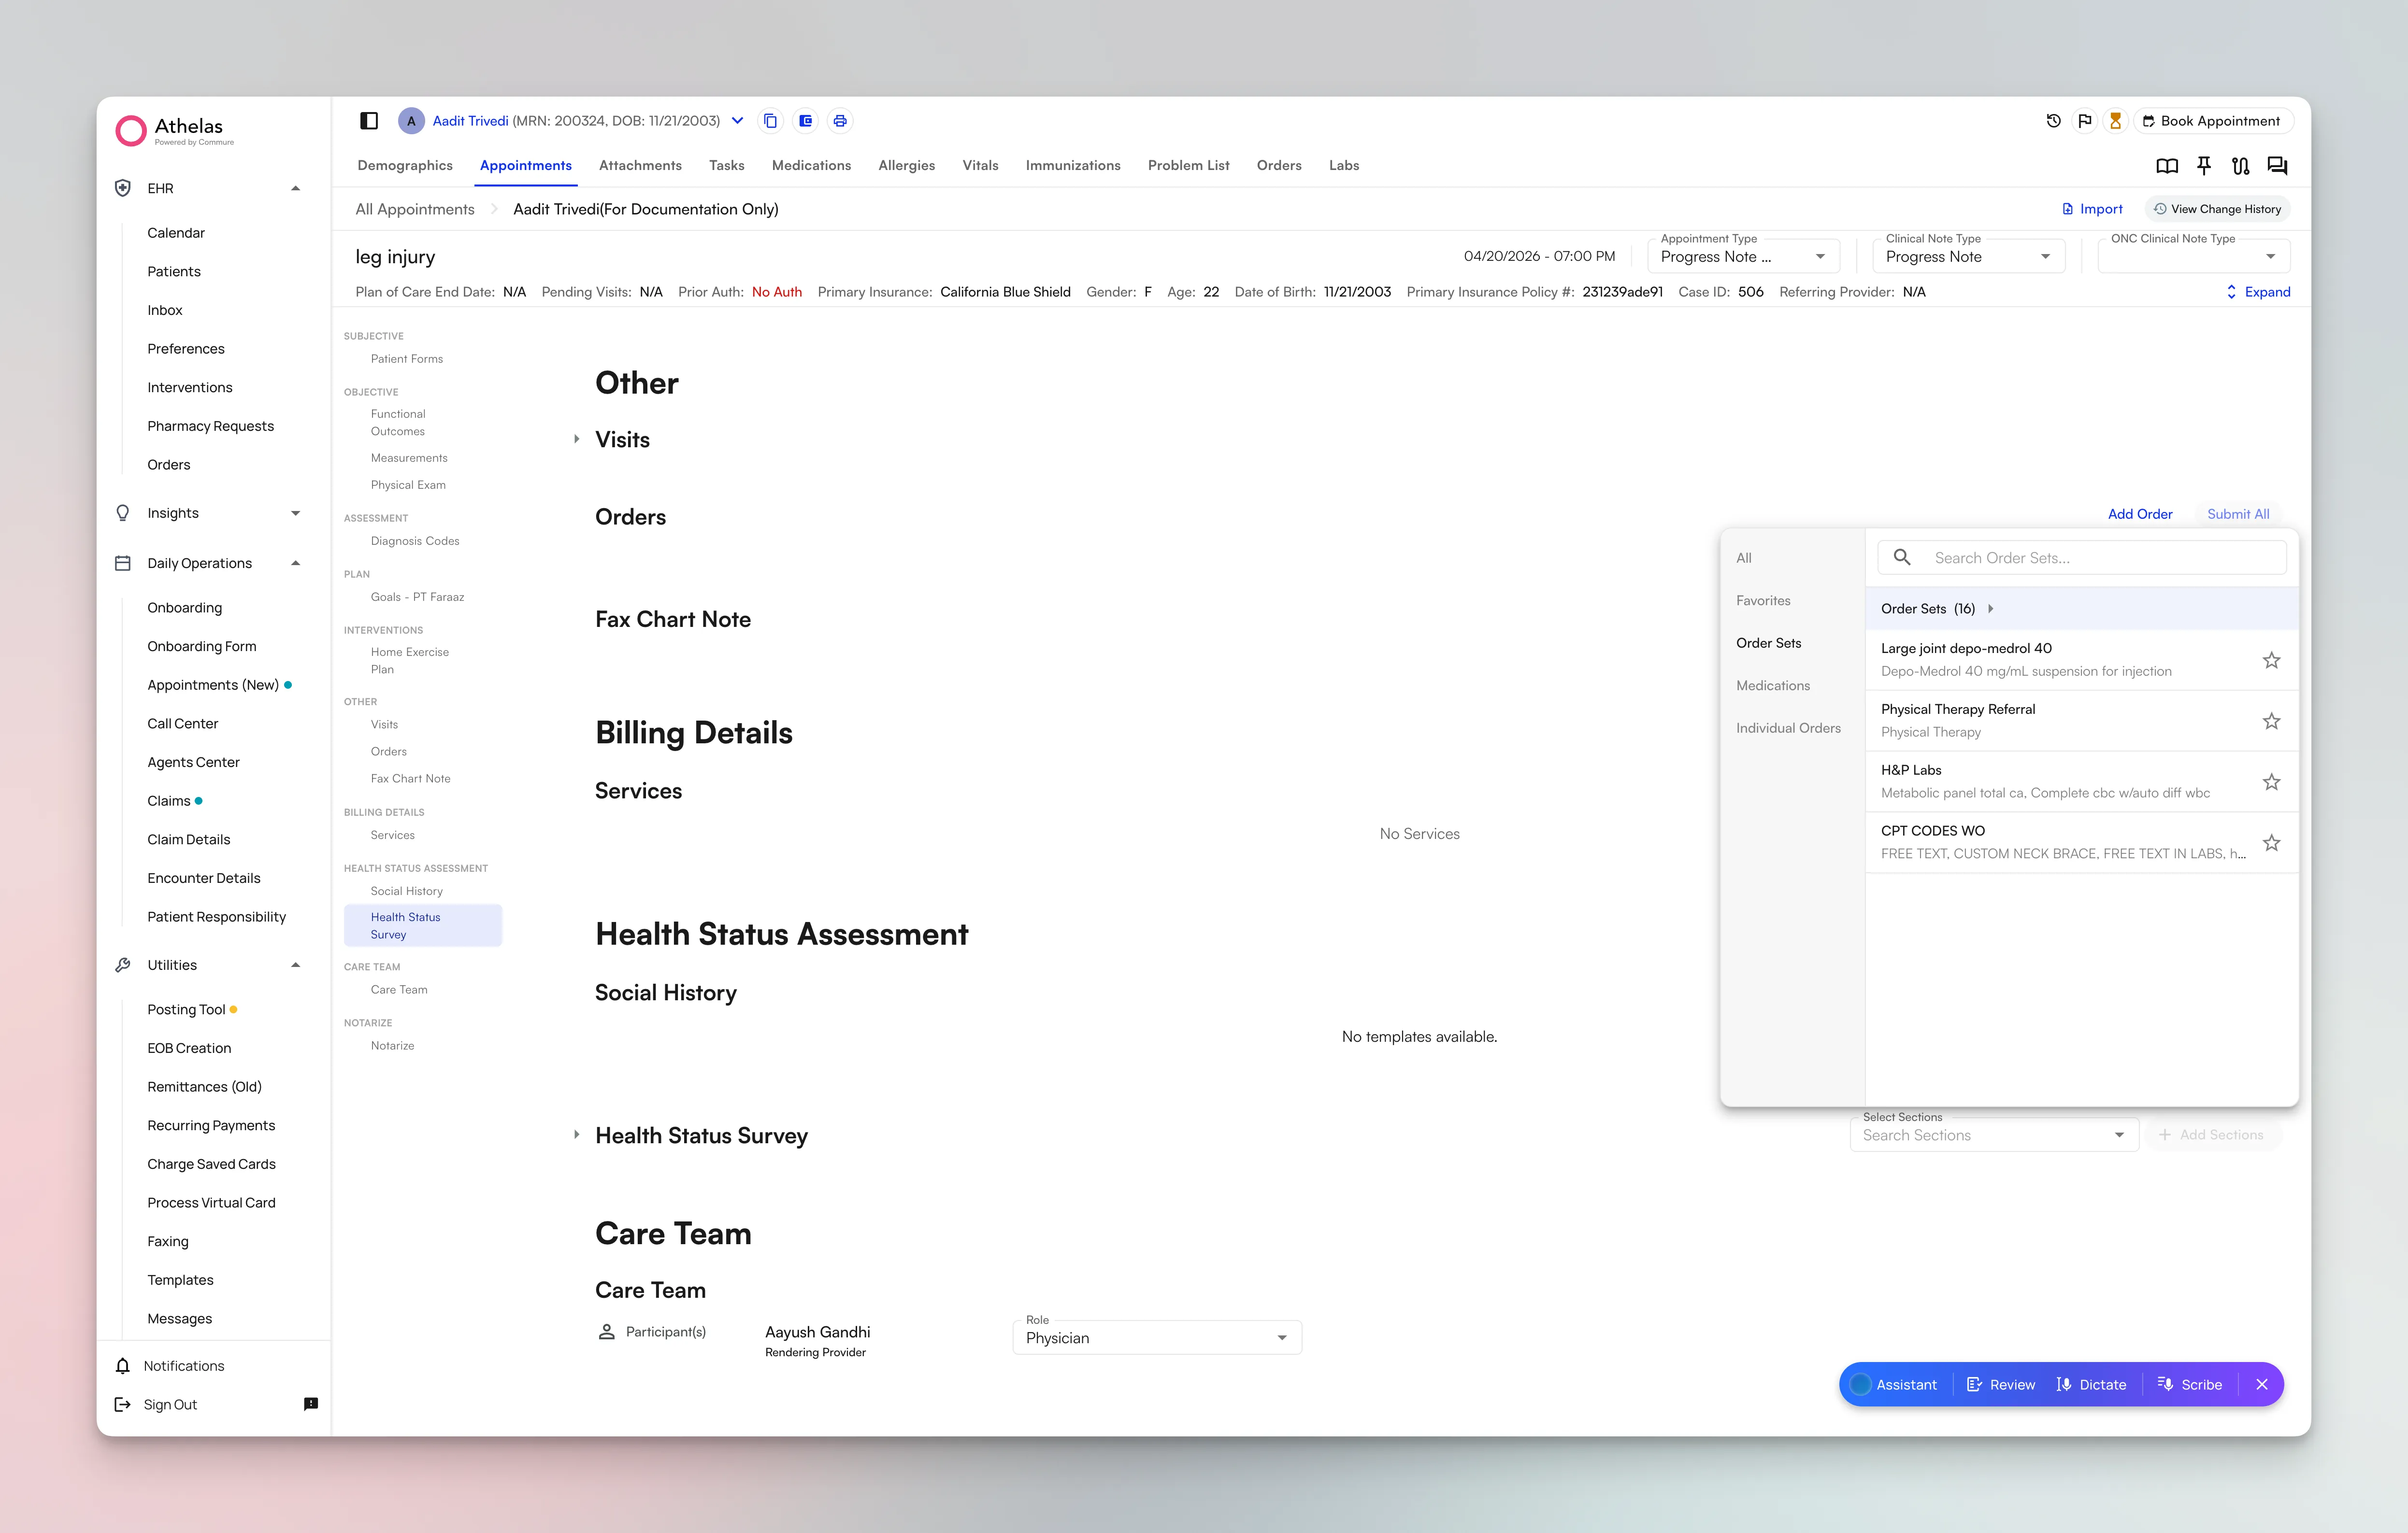Select Individual Orders category
This screenshot has width=2408, height=1533.
1788,728
